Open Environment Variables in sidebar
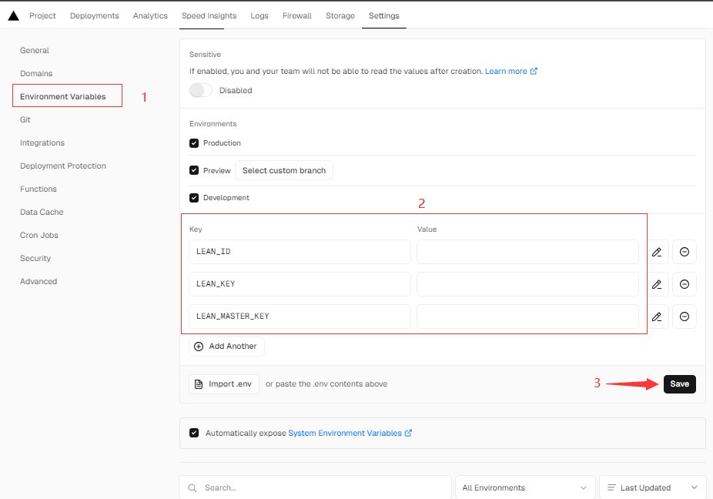Viewport: 713px width, 499px height. click(62, 96)
